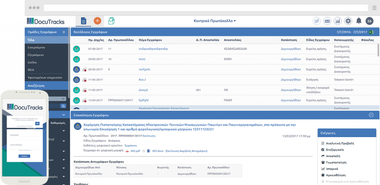This screenshot has height=185, width=380.
Task: Click Επεξεργασία action
Action: coord(335,150)
